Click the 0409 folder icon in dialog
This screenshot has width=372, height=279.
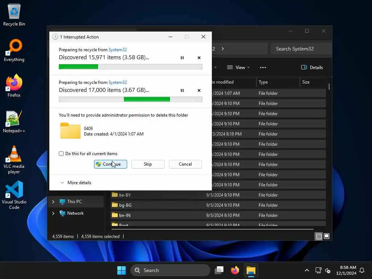click(70, 131)
